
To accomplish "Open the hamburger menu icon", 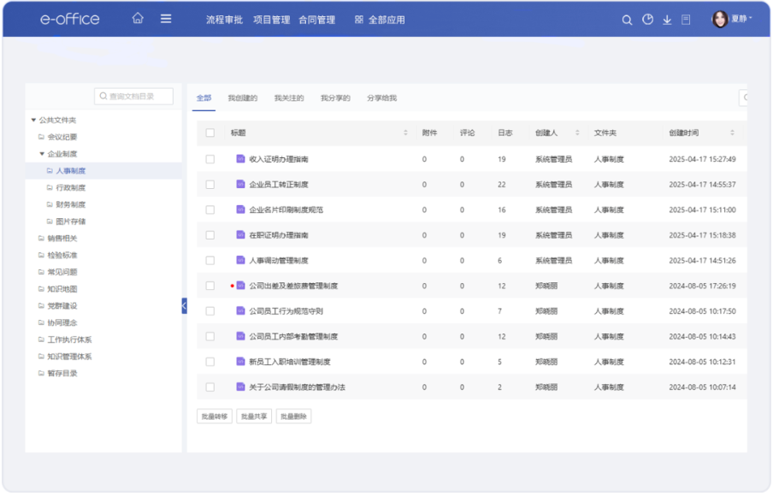I will [166, 19].
